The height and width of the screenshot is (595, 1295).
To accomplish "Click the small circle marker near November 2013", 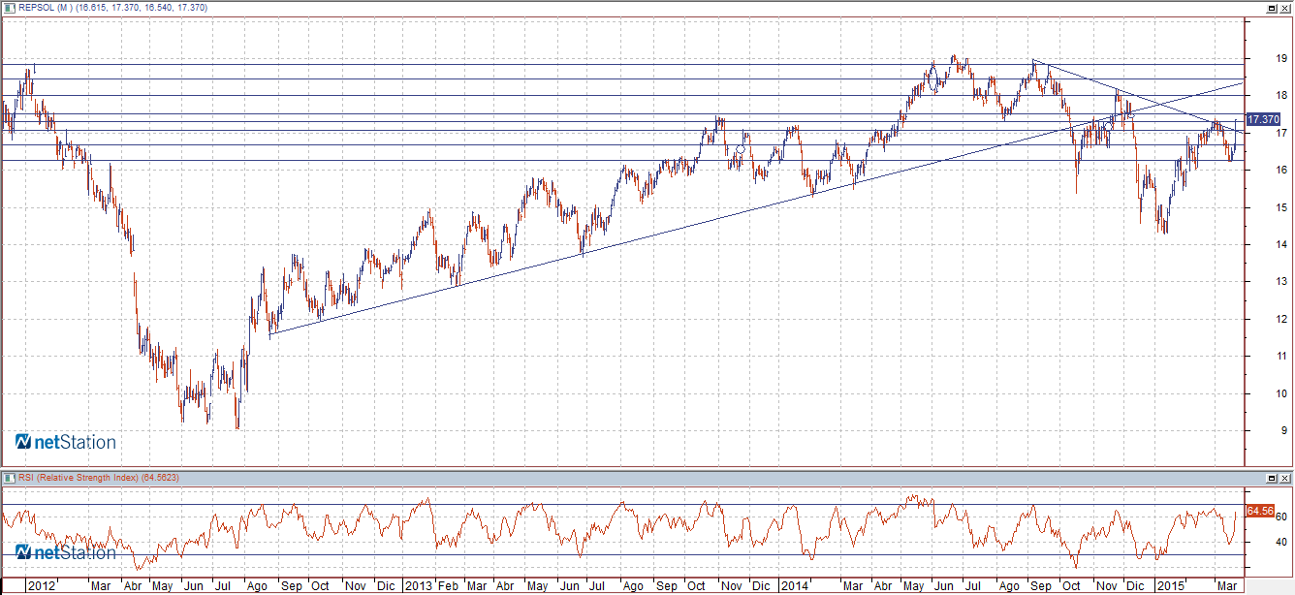I will pyautogui.click(x=741, y=150).
